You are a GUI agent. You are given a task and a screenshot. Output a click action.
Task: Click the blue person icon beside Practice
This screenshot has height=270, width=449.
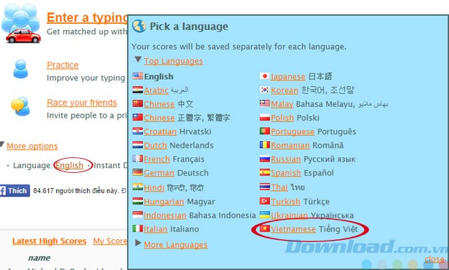click(20, 69)
